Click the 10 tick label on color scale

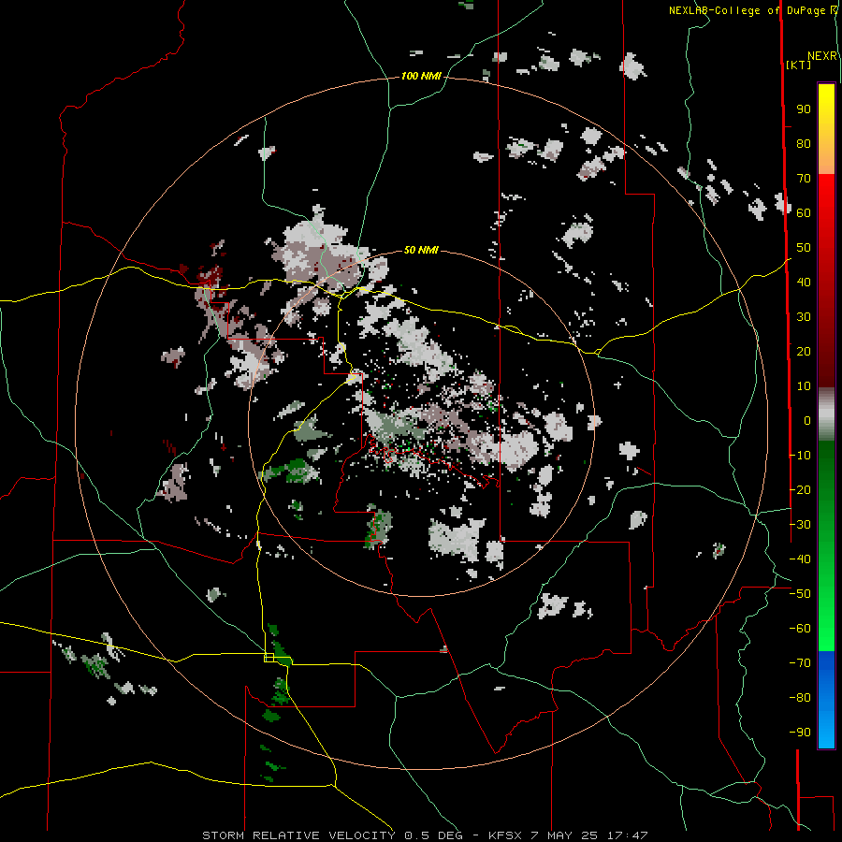point(804,386)
